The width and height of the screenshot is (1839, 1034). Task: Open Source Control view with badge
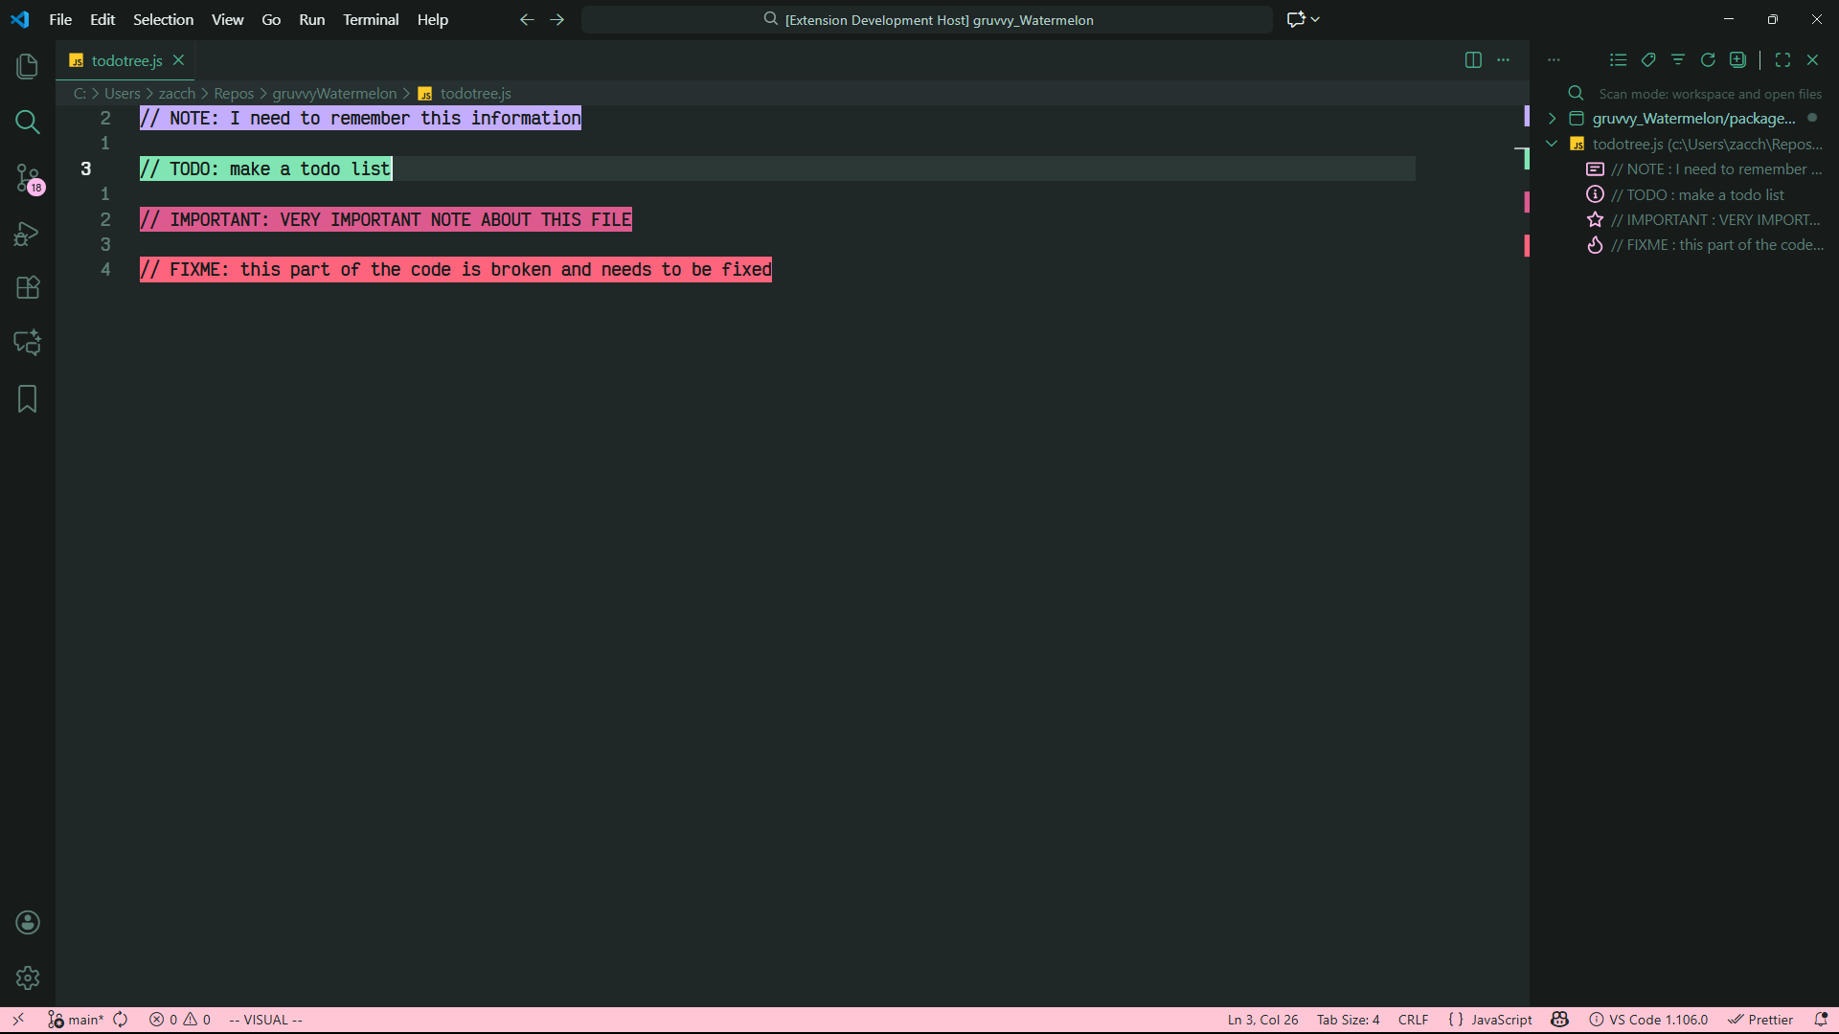coord(27,178)
